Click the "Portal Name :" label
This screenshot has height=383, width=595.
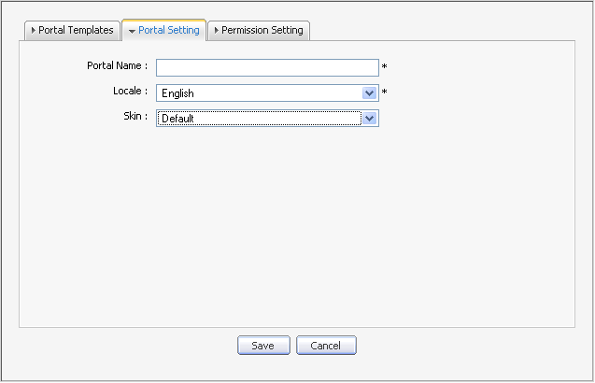pyautogui.click(x=116, y=65)
